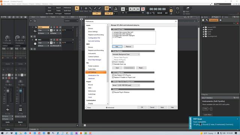The image size is (240, 135).
Task: Click the transport Record button
Action: [x=143, y=9]
